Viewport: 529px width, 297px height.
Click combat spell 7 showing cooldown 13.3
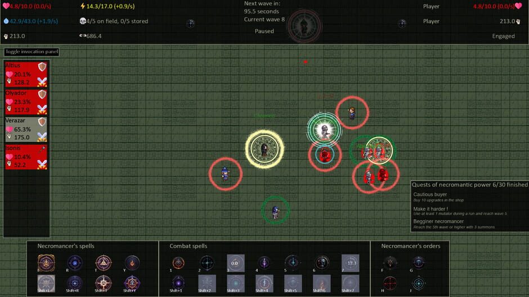(350, 262)
